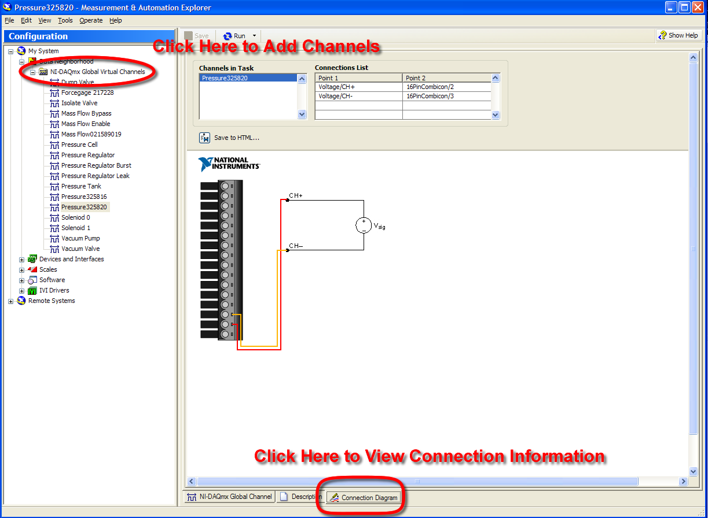Click the Channels in Task list up arrow
The height and width of the screenshot is (518, 708).
(302, 79)
